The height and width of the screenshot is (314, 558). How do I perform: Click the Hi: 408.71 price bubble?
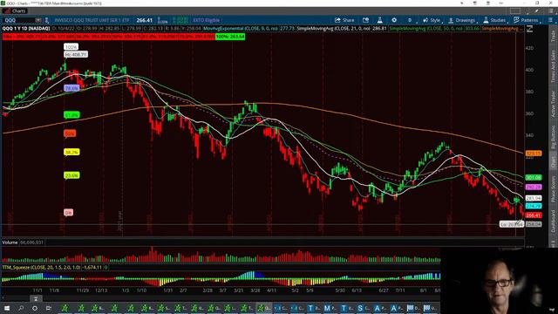(76, 54)
